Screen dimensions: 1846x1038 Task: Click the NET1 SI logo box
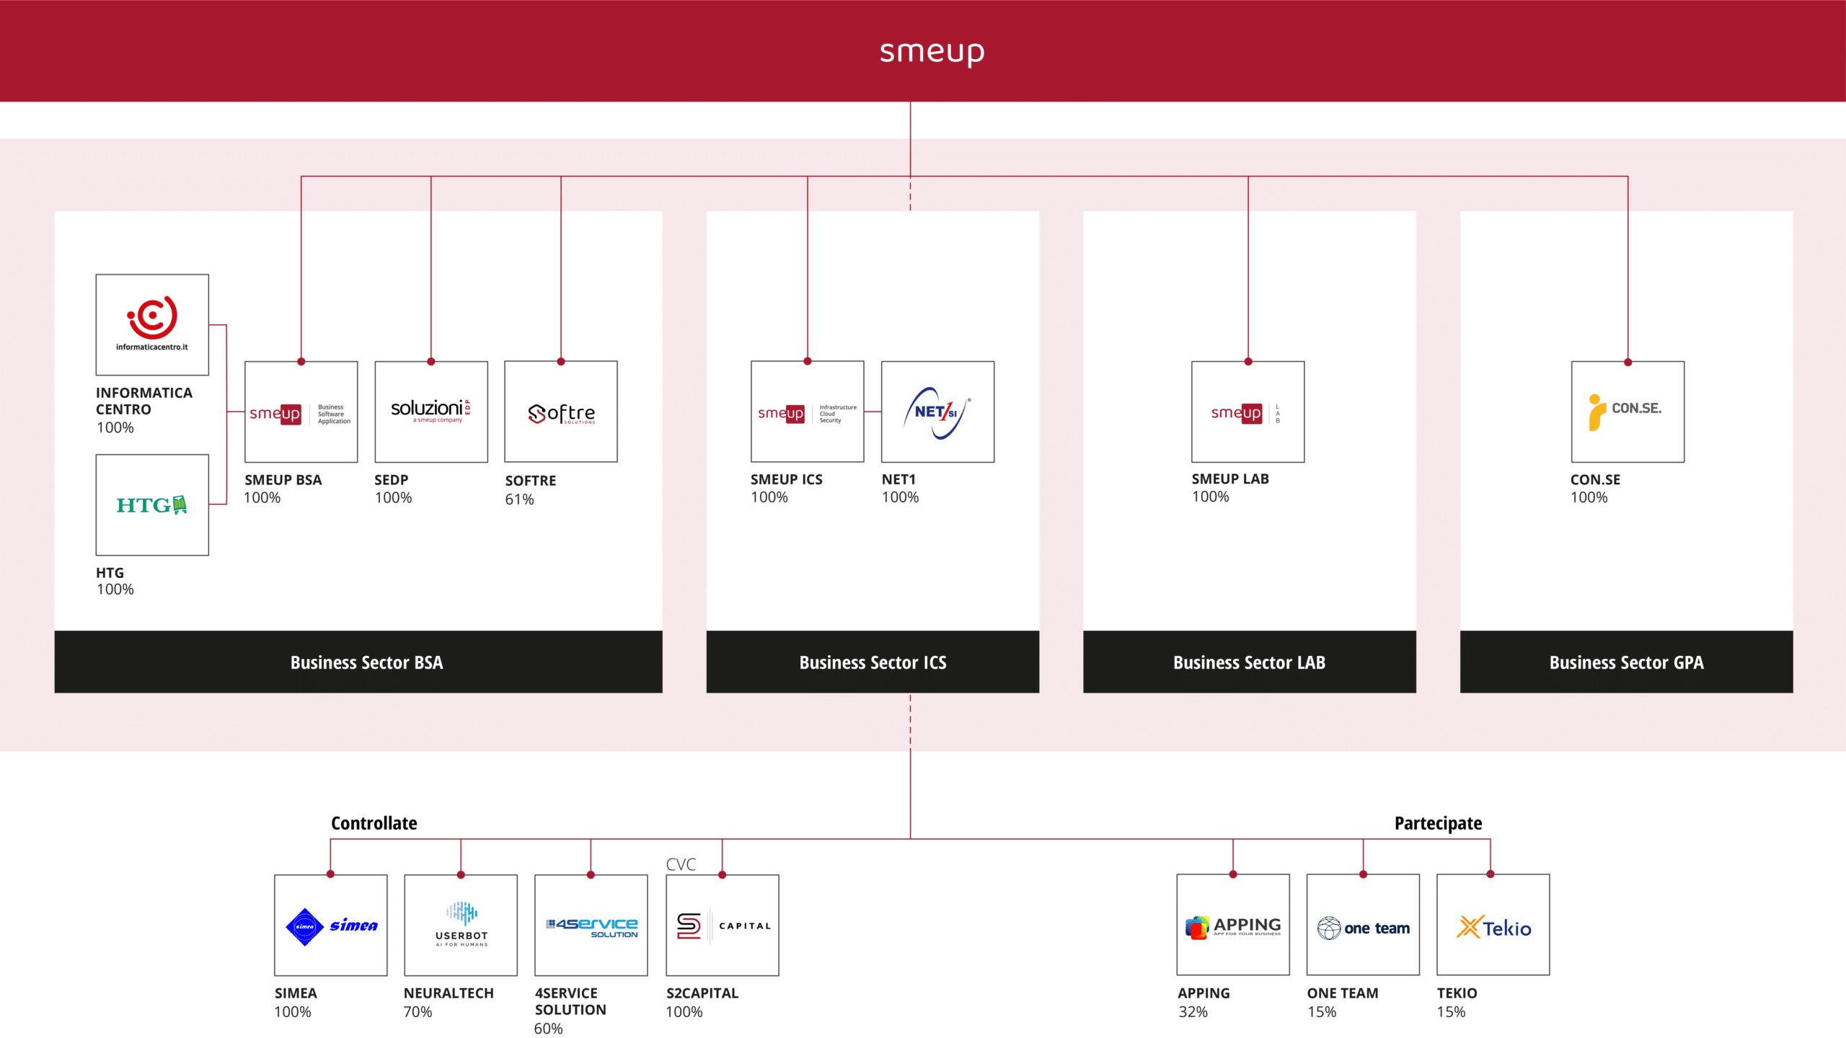[x=937, y=412]
